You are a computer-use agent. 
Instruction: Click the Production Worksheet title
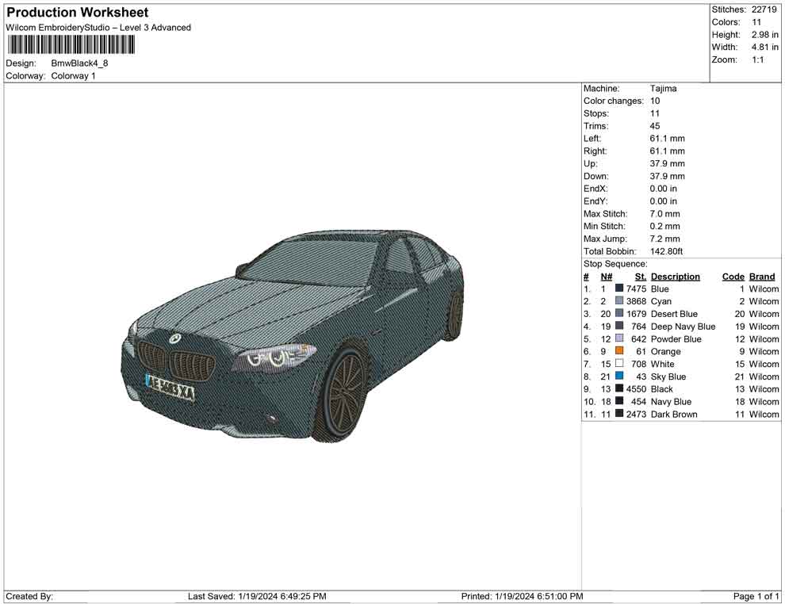(78, 13)
